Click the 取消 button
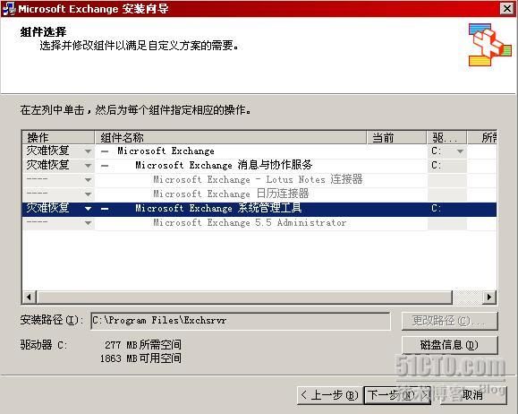This screenshot has height=414, width=518. pyautogui.click(x=472, y=395)
